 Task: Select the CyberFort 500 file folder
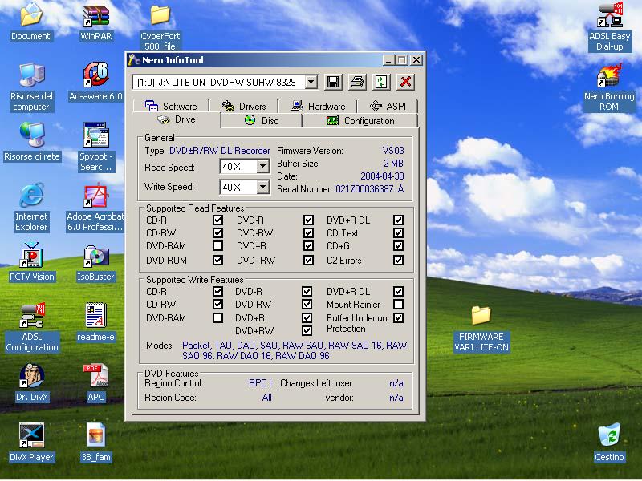(x=160, y=28)
